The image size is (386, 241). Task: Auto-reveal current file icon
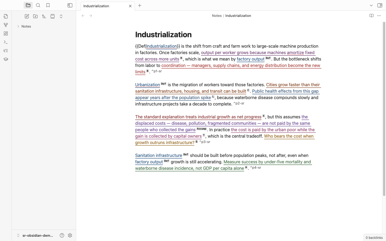53,16
